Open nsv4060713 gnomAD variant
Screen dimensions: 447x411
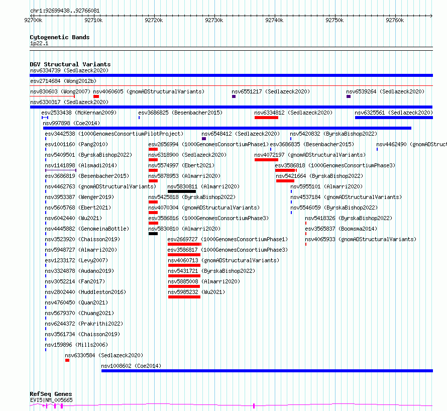click(224, 260)
